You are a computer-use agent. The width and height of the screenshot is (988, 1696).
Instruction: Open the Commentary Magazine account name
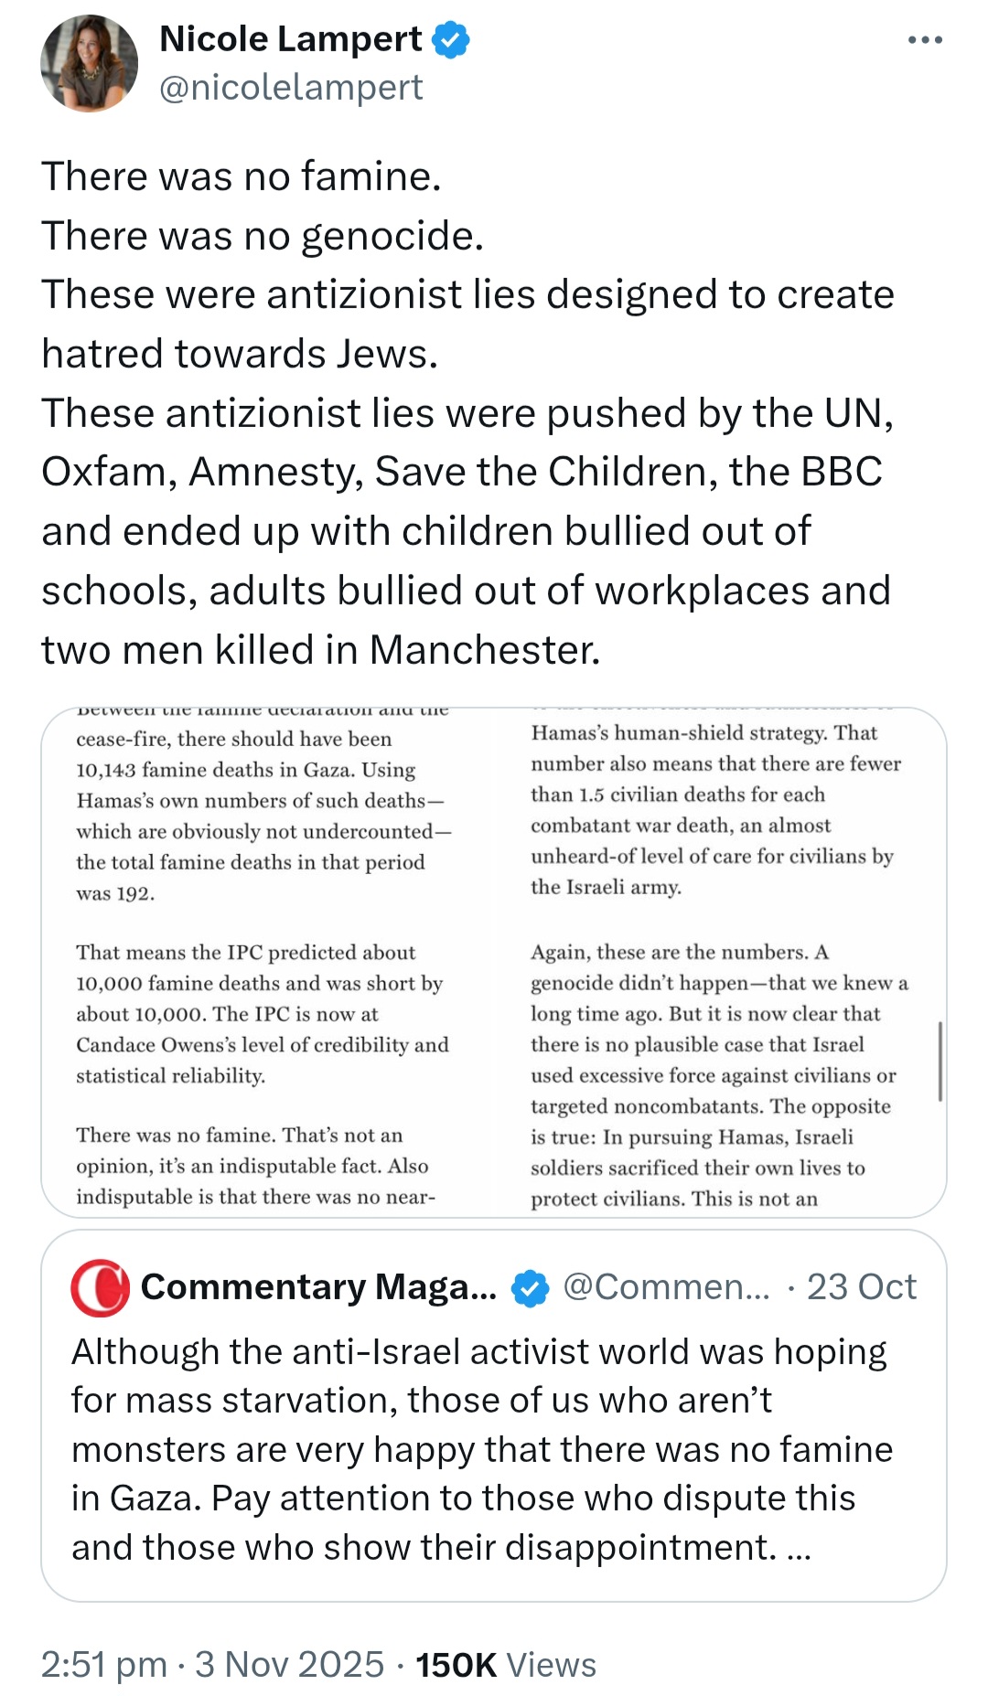pyautogui.click(x=318, y=1287)
